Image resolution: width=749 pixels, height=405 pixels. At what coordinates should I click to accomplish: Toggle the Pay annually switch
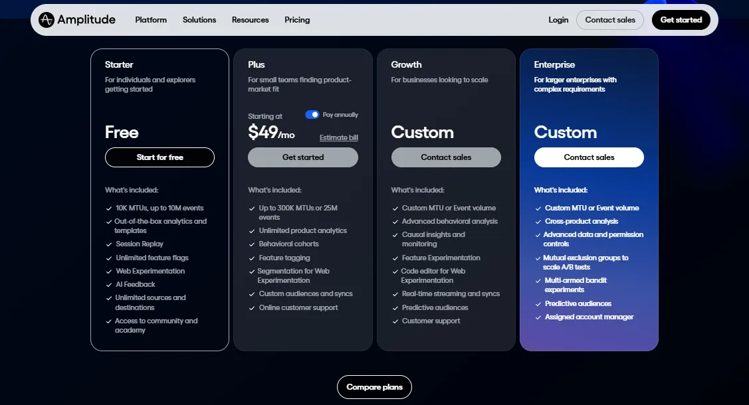[312, 114]
